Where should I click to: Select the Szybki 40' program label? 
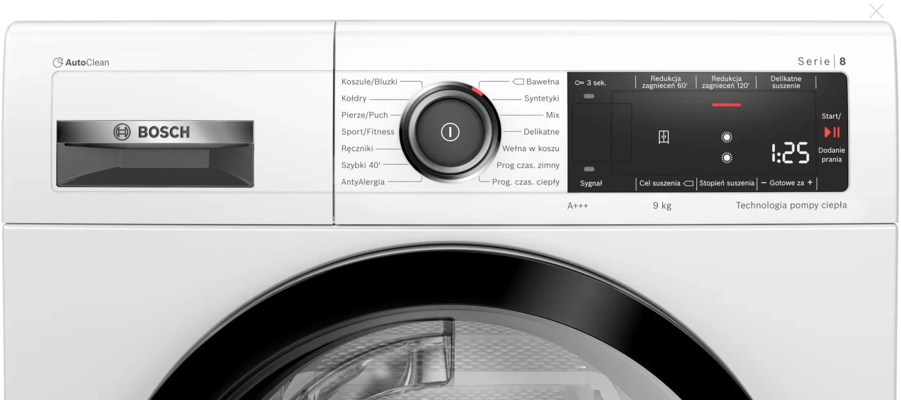click(x=361, y=165)
